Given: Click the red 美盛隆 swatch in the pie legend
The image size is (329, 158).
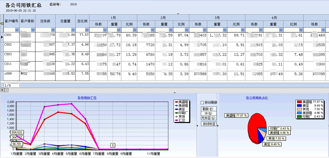Looking at the screenshot, I should tap(299, 102).
